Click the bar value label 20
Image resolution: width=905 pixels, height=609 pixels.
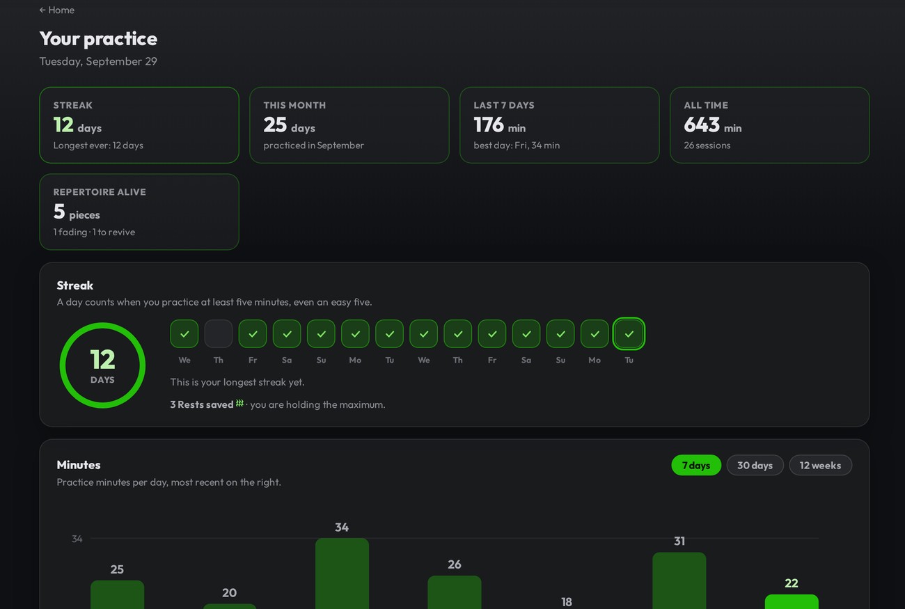click(x=230, y=593)
